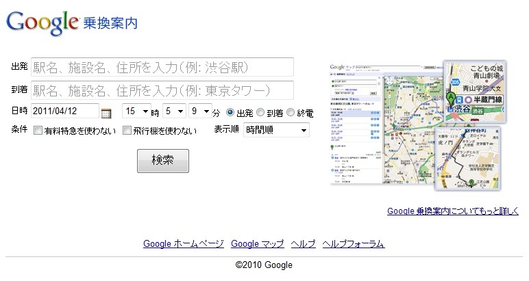Check 有料特急を使わない checkbox
529x281 pixels.
tap(38, 131)
